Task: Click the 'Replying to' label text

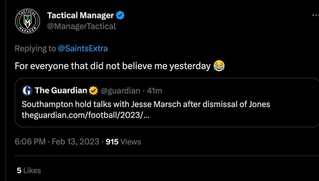Action: point(35,48)
